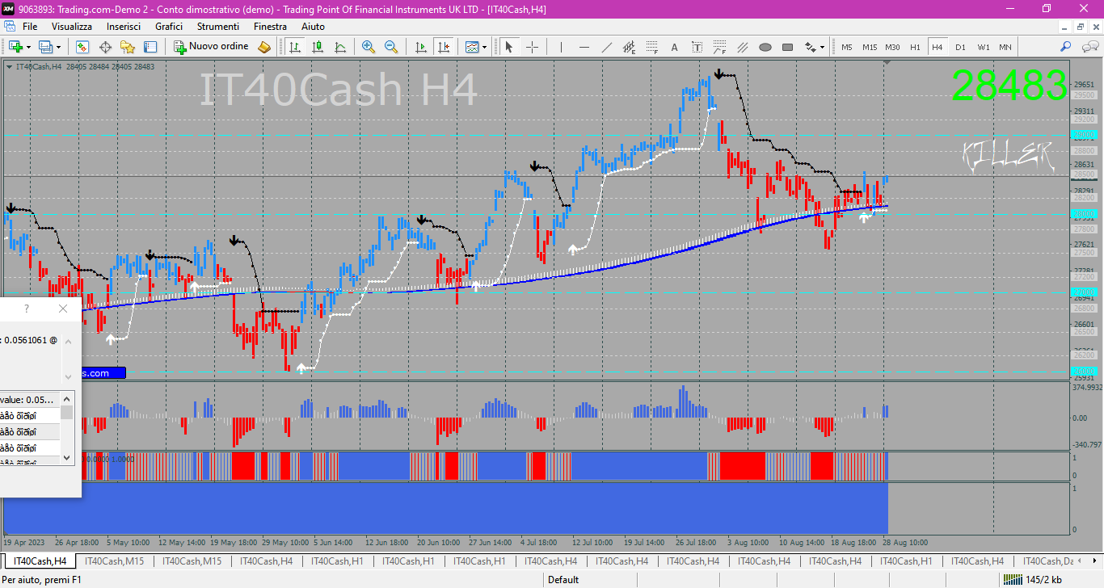Image resolution: width=1104 pixels, height=588 pixels.
Task: Expand the indicators dropdown arrow
Action: pyautogui.click(x=485, y=47)
